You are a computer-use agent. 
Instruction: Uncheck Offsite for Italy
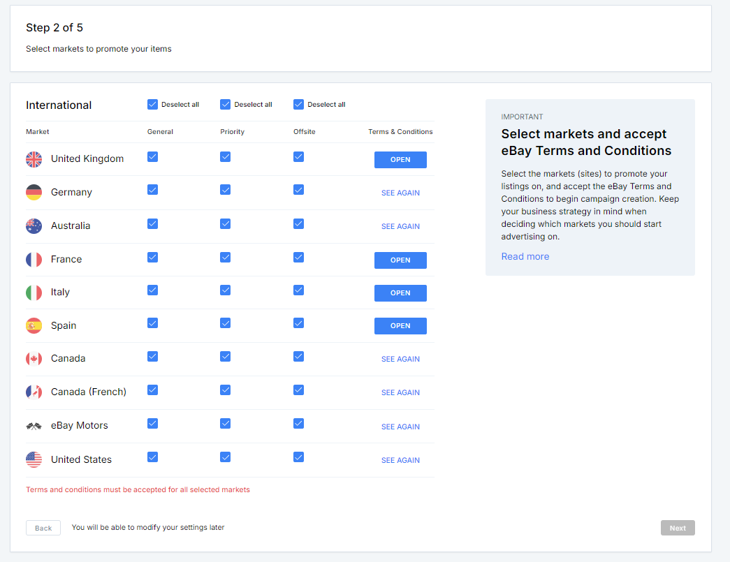298,290
